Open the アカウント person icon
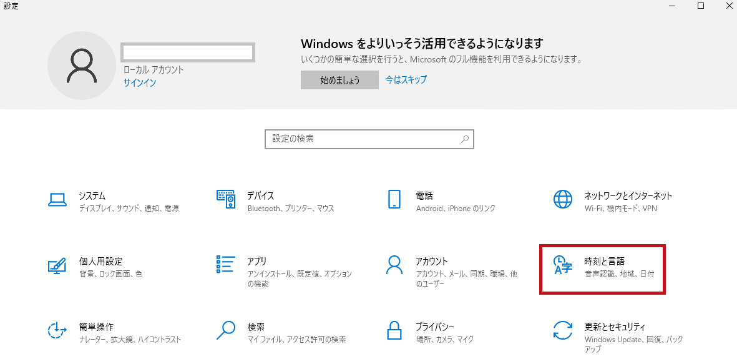The width and height of the screenshot is (737, 359). coord(394,265)
